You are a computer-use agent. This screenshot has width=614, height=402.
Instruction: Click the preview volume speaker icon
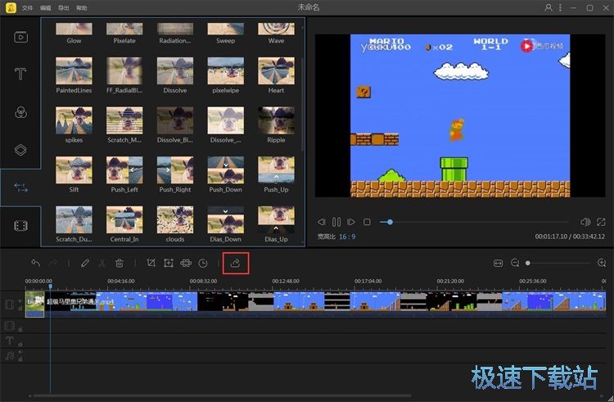pos(585,222)
